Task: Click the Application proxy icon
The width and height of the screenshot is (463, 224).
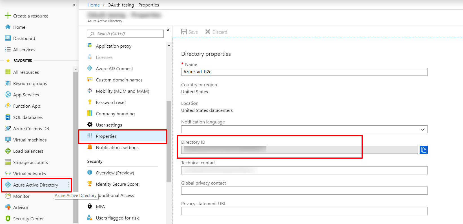Action: coord(90,46)
